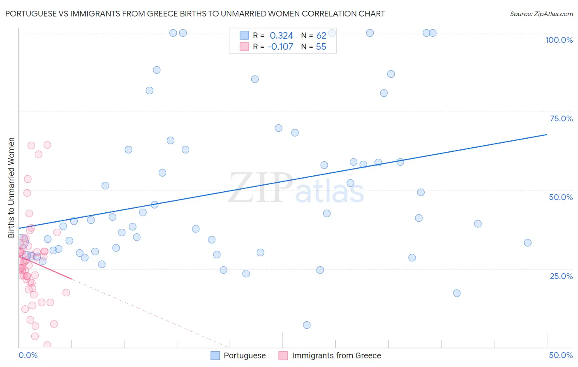578x367 pixels.
Task: Click the 100.0% y-axis tick label
Action: coord(559,40)
